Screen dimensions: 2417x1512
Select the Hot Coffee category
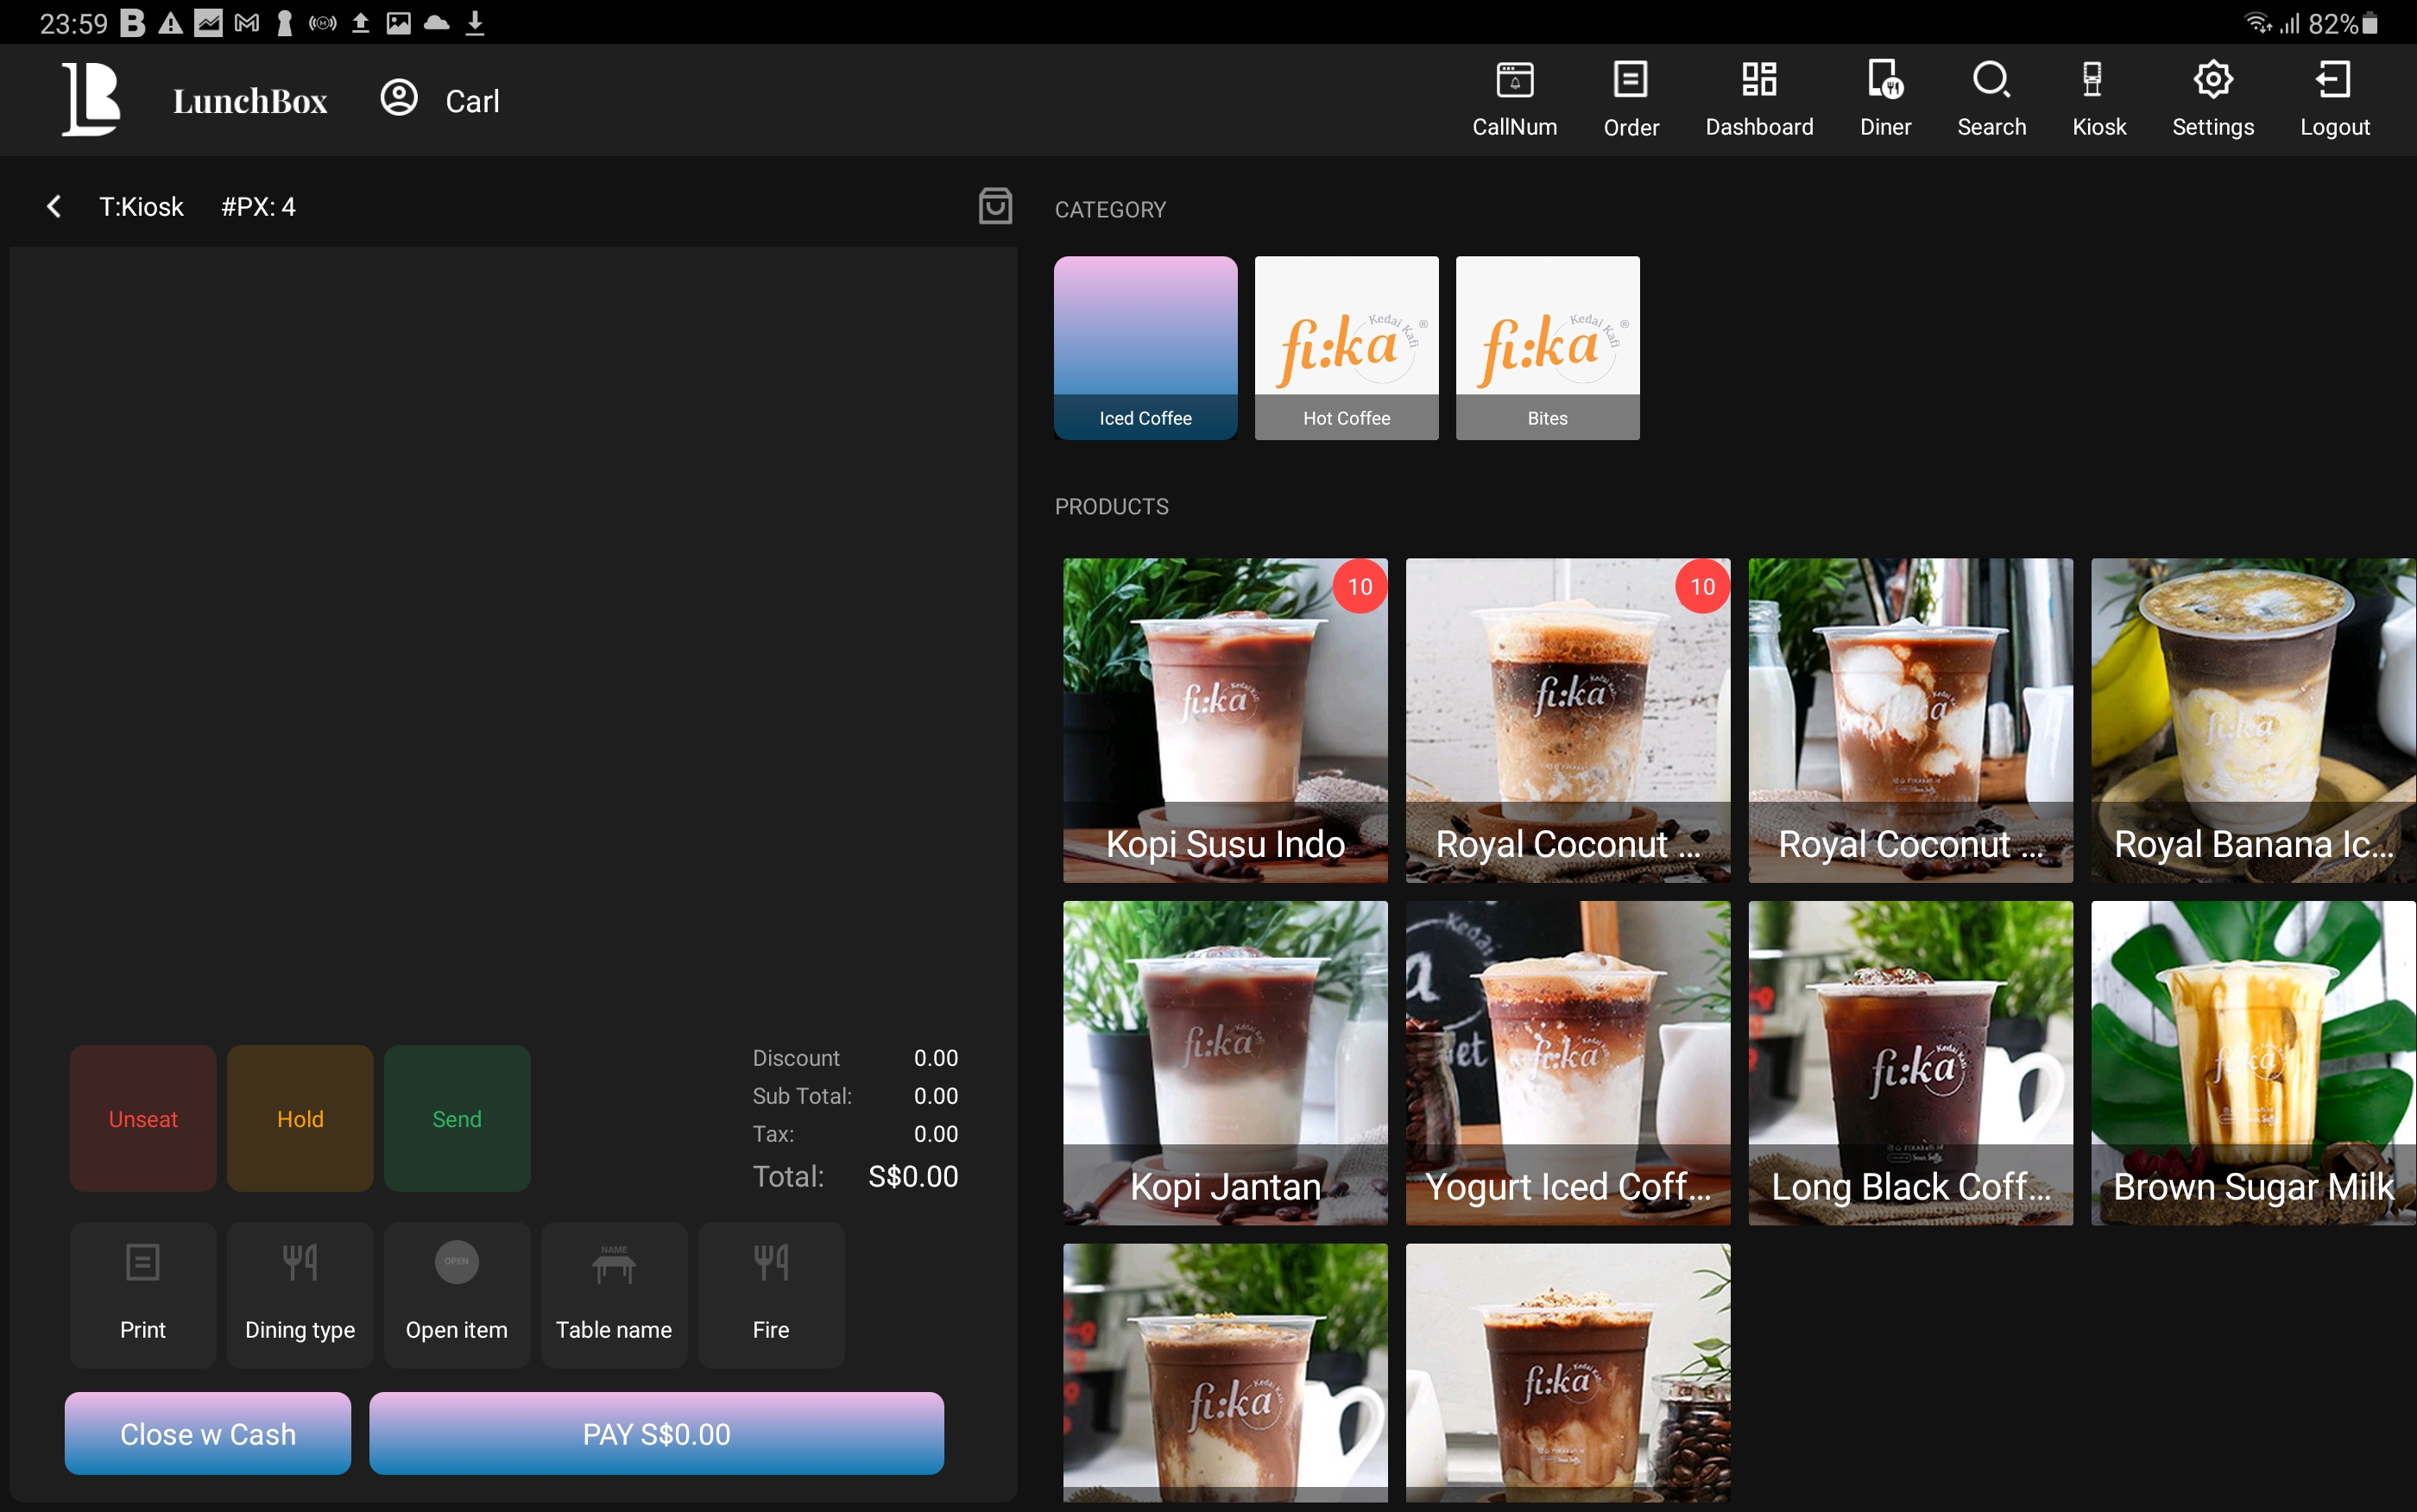(x=1345, y=347)
